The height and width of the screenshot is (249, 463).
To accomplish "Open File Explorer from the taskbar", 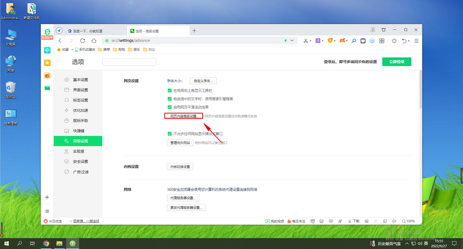I will 59,244.
